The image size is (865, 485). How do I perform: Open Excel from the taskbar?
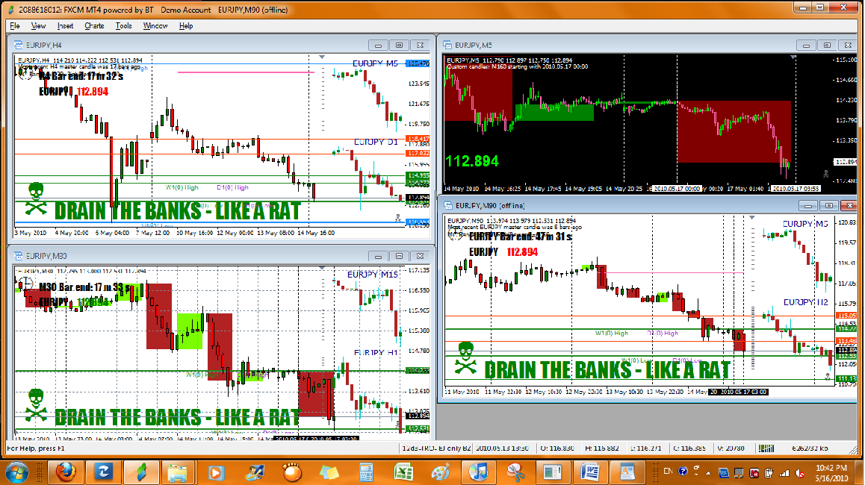click(403, 472)
